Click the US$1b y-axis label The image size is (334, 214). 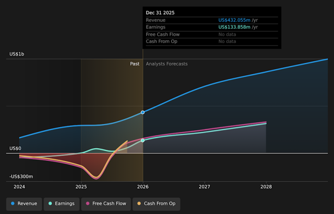(x=17, y=54)
